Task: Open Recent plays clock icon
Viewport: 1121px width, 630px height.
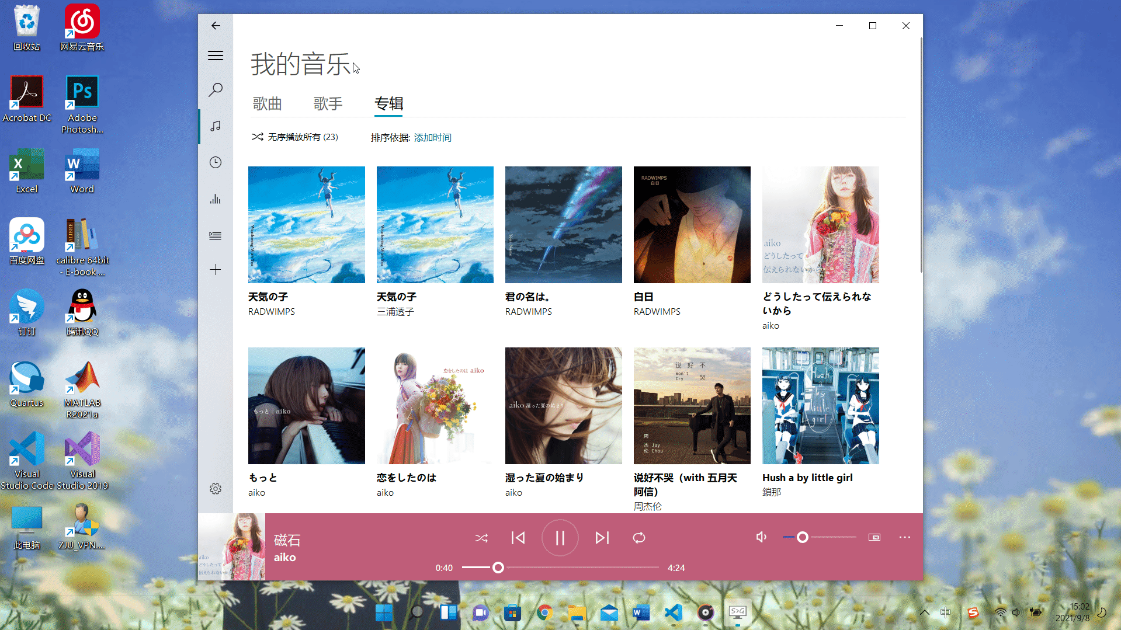Action: pos(216,162)
